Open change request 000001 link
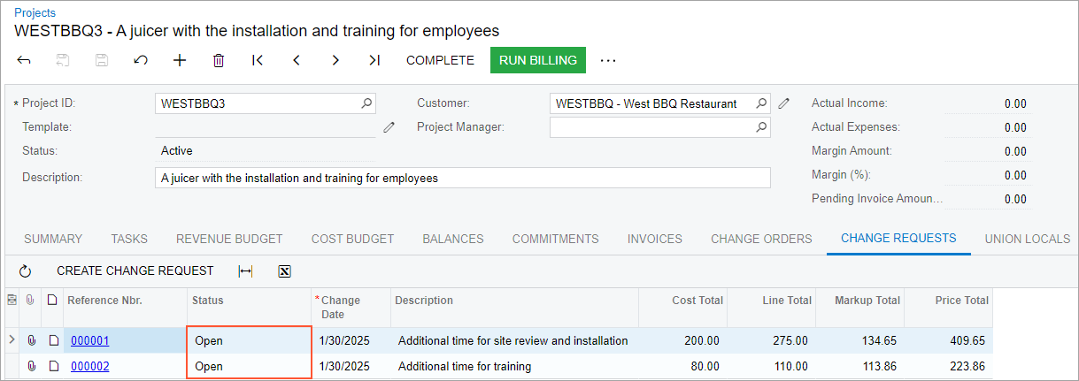 click(x=90, y=340)
